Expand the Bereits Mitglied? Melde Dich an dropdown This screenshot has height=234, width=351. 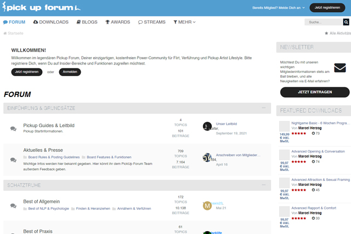[x=279, y=8]
